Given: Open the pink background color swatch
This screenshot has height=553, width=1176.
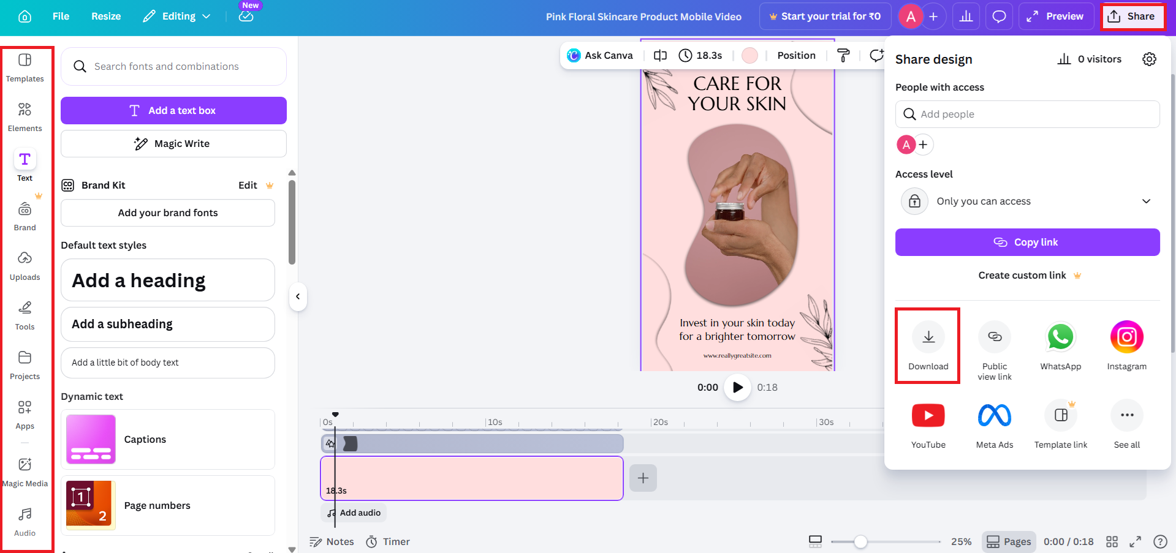Looking at the screenshot, I should 749,55.
